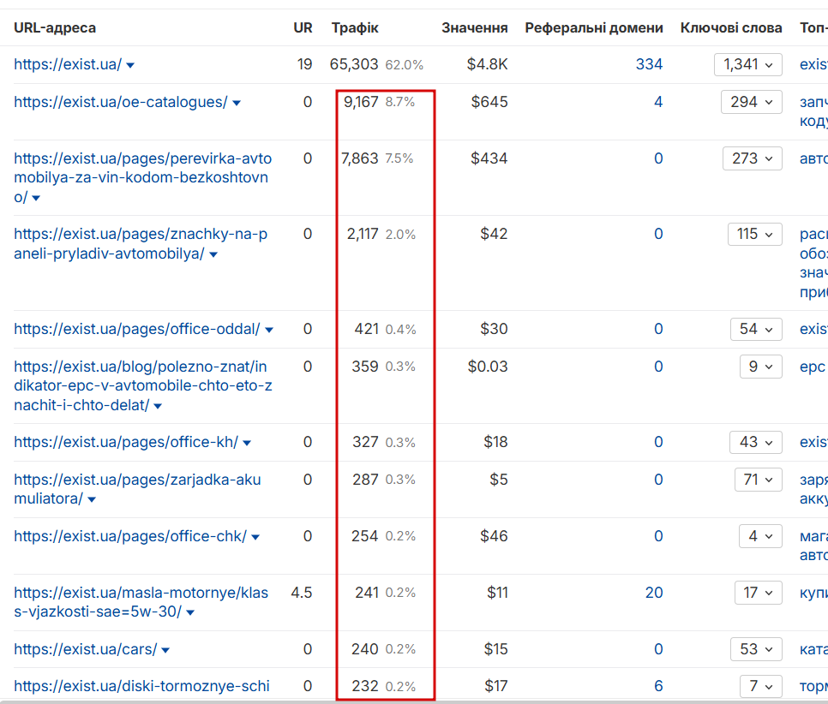Select the 7,863 traffic value
The image size is (828, 704).
[x=360, y=158]
